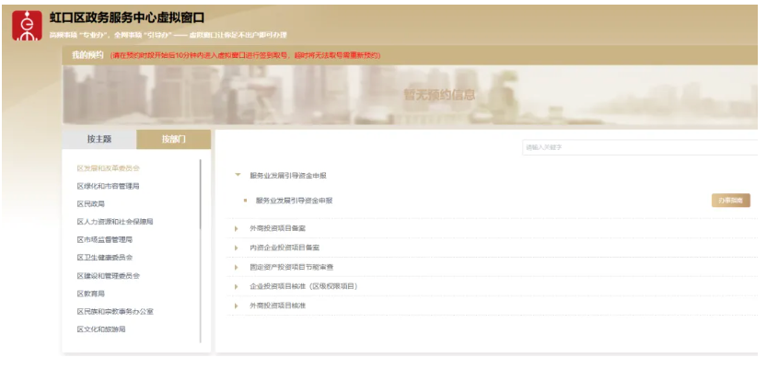
Task: Select 区发展和改革委员会 department
Action: pos(108,168)
